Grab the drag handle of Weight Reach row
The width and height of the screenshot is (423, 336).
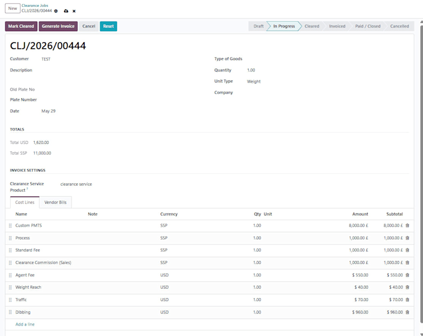click(10, 288)
